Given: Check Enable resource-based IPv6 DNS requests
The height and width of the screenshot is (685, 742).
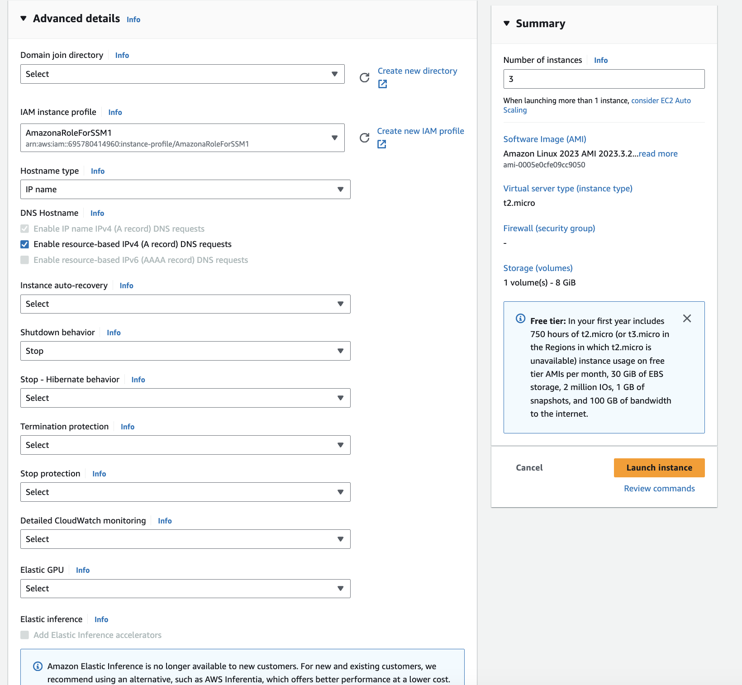Looking at the screenshot, I should point(25,260).
